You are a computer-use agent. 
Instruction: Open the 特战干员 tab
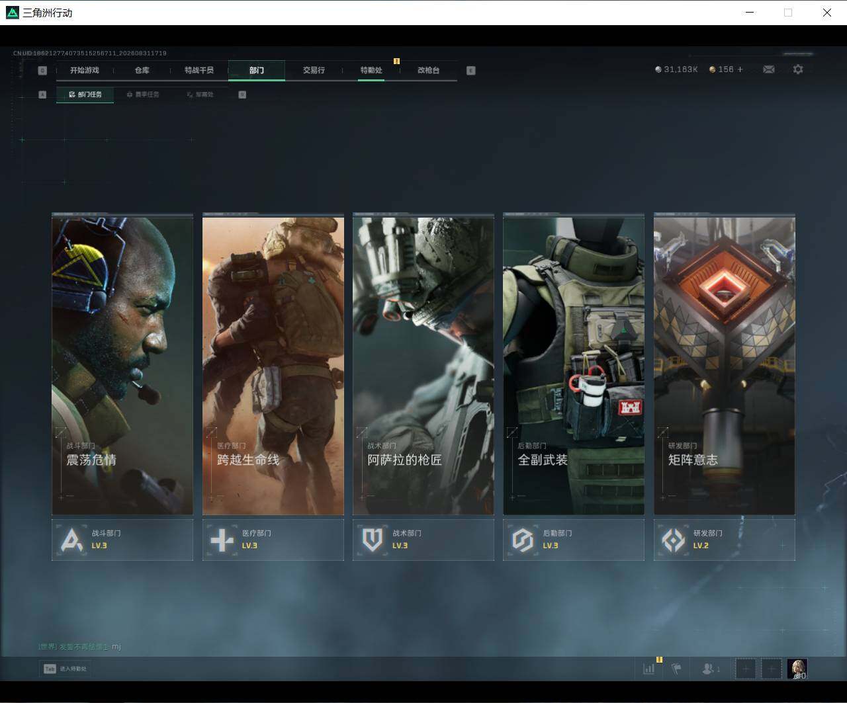pos(199,70)
